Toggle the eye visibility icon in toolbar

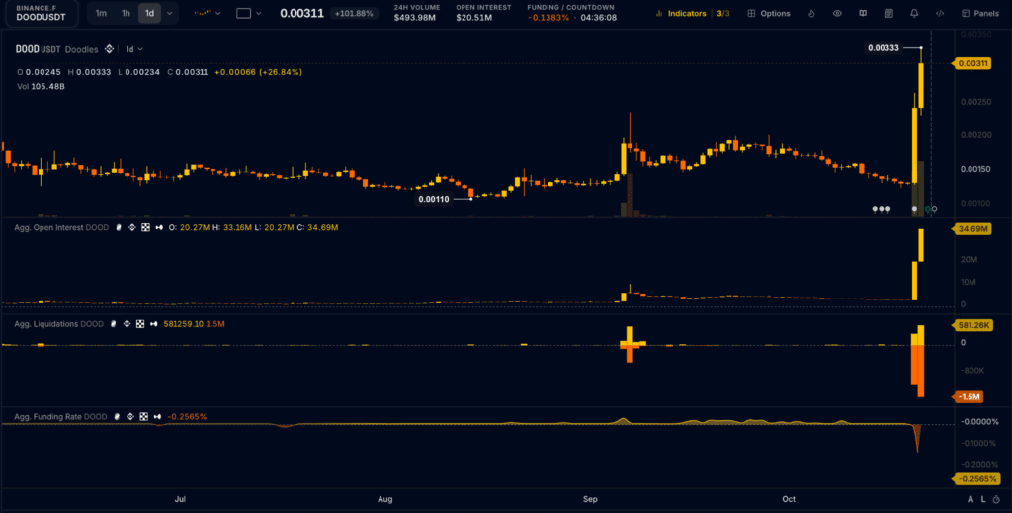[x=837, y=13]
